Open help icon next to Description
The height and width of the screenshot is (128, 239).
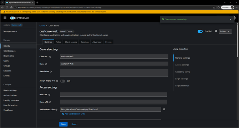[51, 71]
